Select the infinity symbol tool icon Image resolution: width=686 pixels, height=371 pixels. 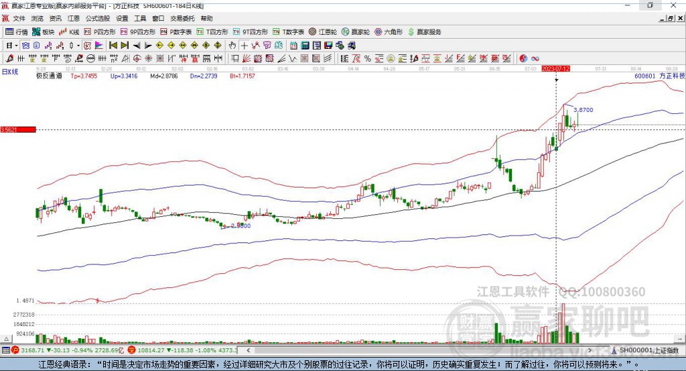535,58
